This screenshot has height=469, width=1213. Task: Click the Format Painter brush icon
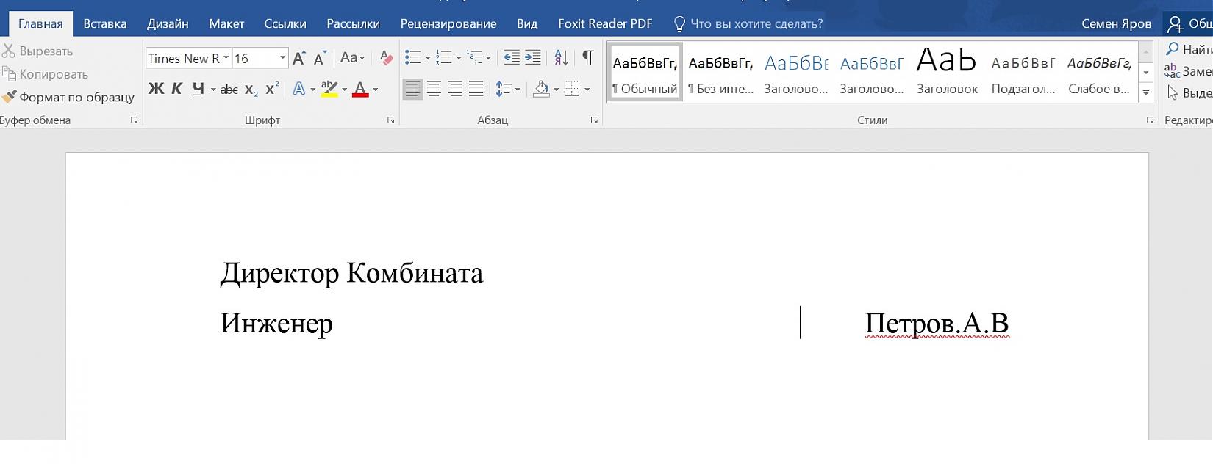coord(9,97)
